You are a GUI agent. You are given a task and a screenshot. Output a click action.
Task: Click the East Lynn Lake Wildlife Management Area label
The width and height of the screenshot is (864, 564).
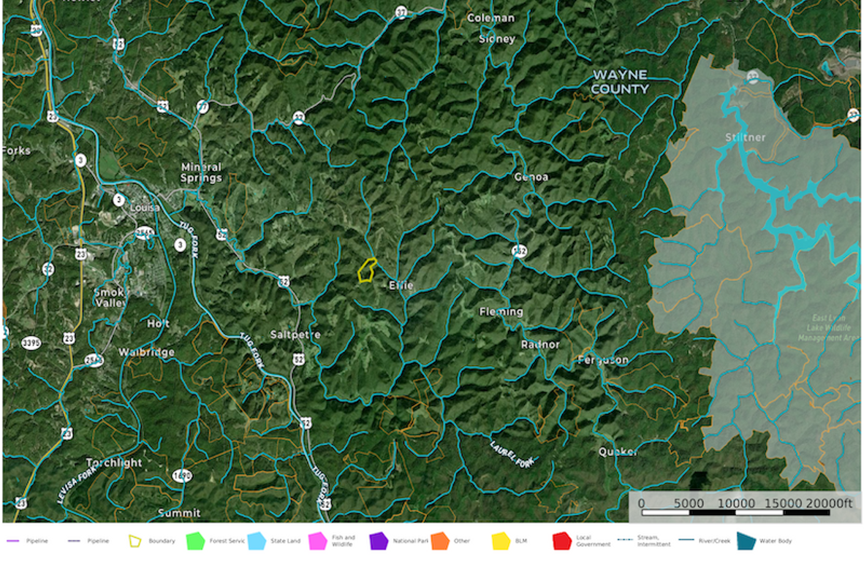828,328
